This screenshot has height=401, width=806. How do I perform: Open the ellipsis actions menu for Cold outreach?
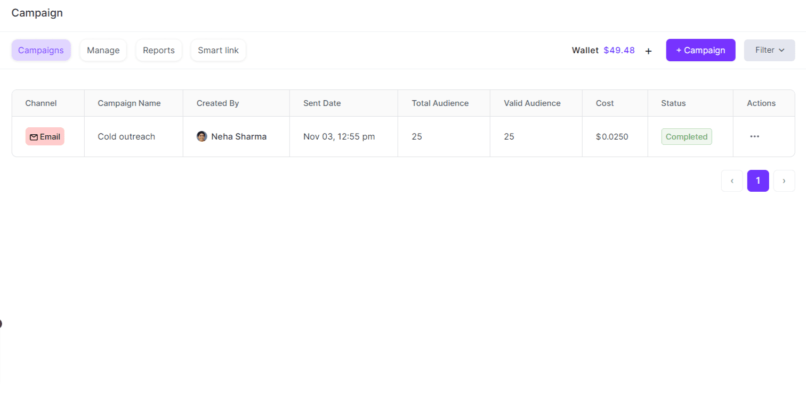(754, 136)
